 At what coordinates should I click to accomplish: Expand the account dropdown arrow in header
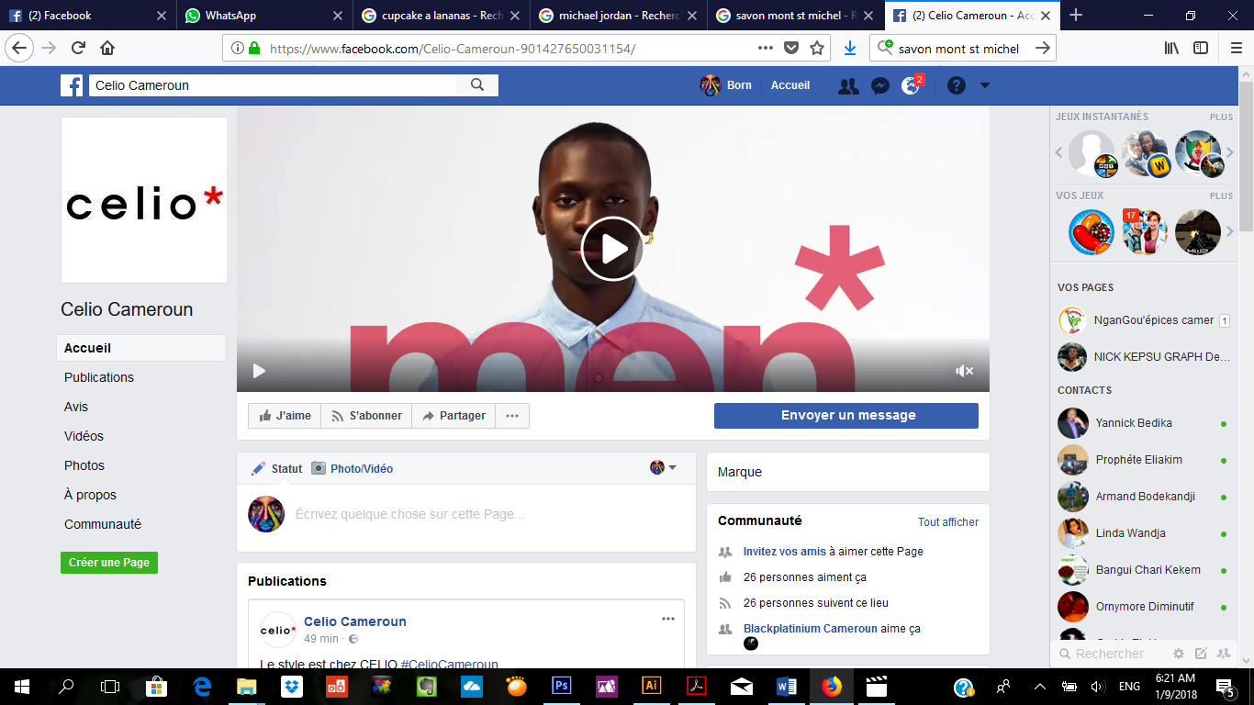coord(985,85)
